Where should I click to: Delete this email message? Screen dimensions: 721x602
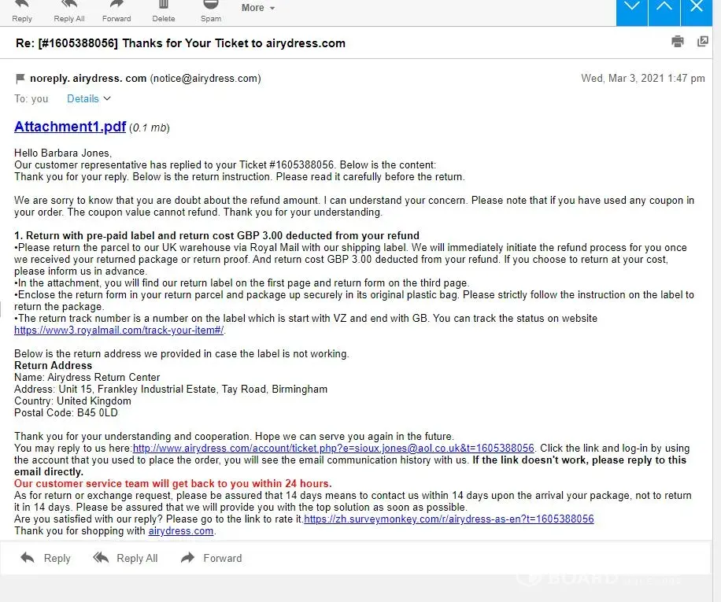(x=163, y=10)
